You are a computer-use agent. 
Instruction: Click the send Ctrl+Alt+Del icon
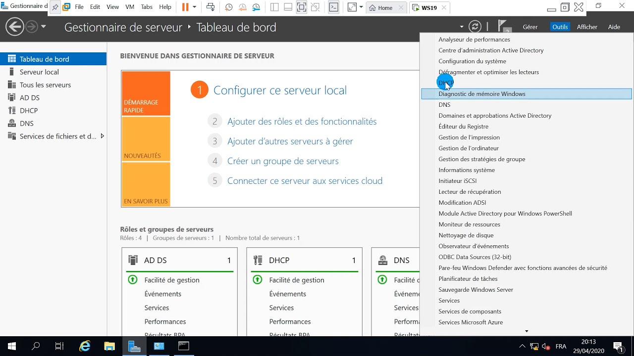(x=211, y=7)
